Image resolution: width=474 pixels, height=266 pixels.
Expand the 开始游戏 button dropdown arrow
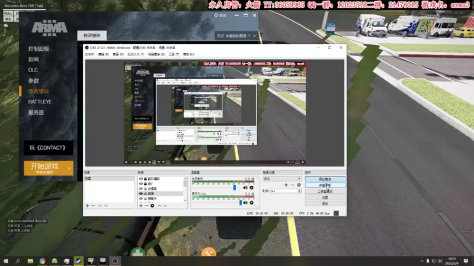coord(70,168)
